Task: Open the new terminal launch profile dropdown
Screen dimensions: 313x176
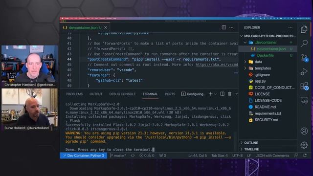Action: click(x=215, y=94)
